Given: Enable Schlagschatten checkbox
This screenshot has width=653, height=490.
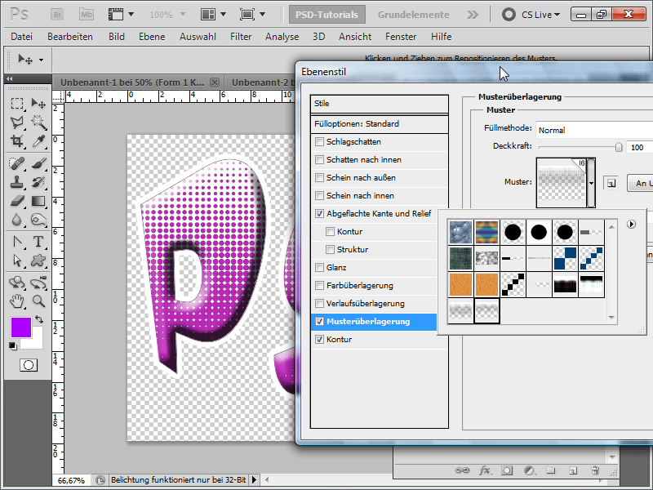Looking at the screenshot, I should coord(319,141).
